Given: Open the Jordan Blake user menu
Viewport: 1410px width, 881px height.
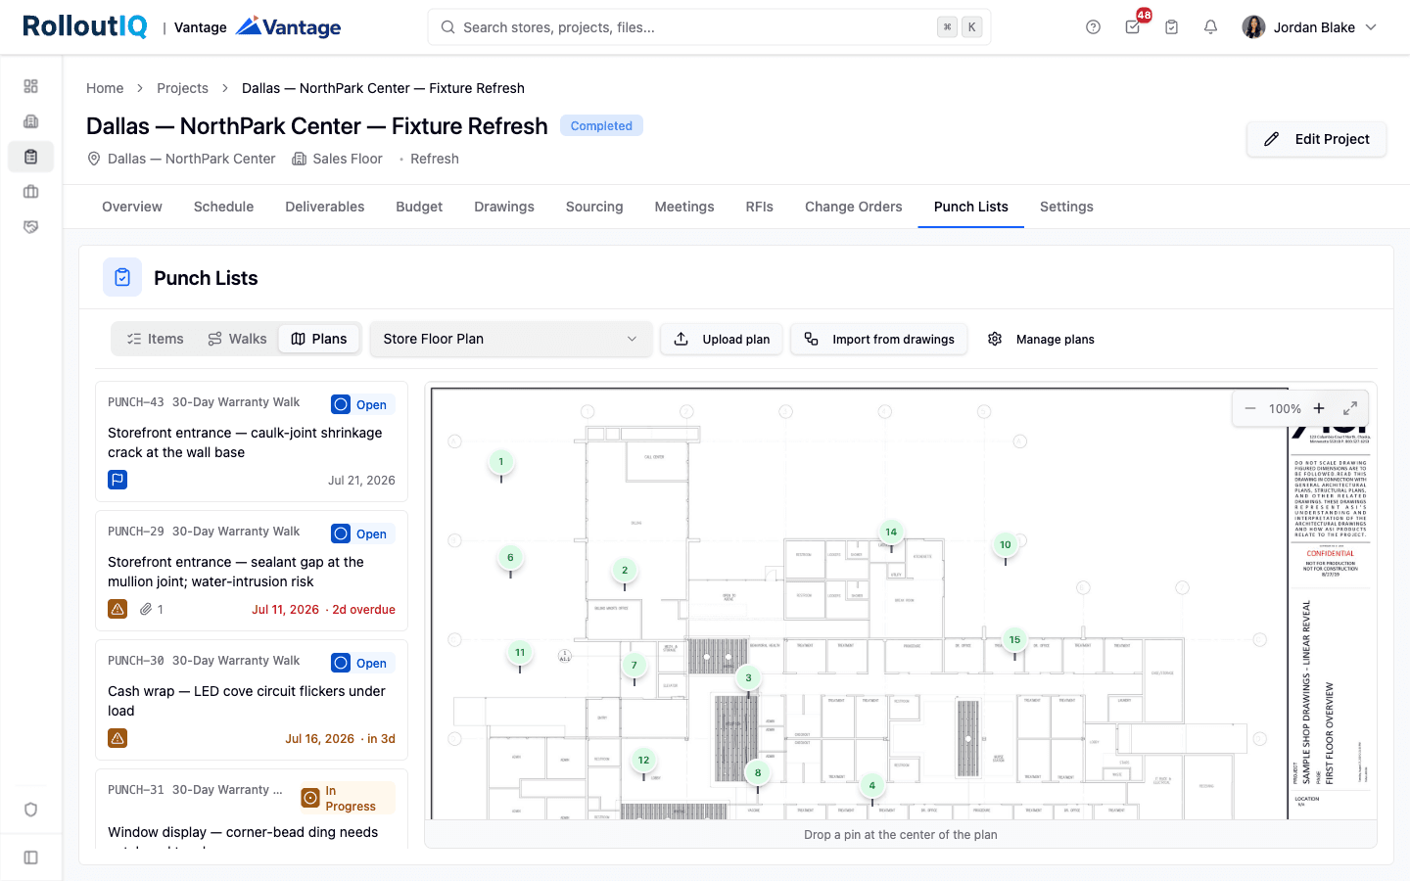Looking at the screenshot, I should pyautogui.click(x=1310, y=27).
